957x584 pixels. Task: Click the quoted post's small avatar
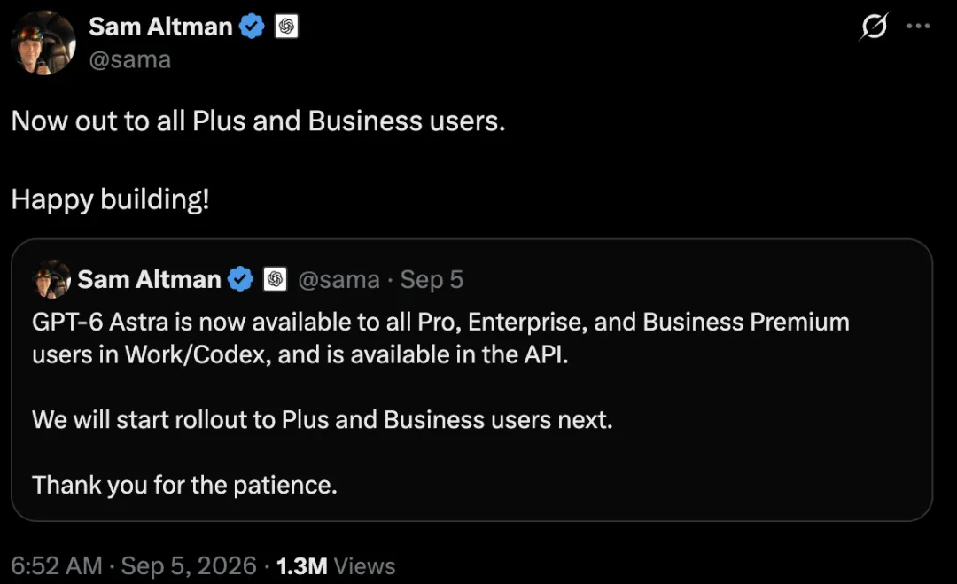coord(51,279)
